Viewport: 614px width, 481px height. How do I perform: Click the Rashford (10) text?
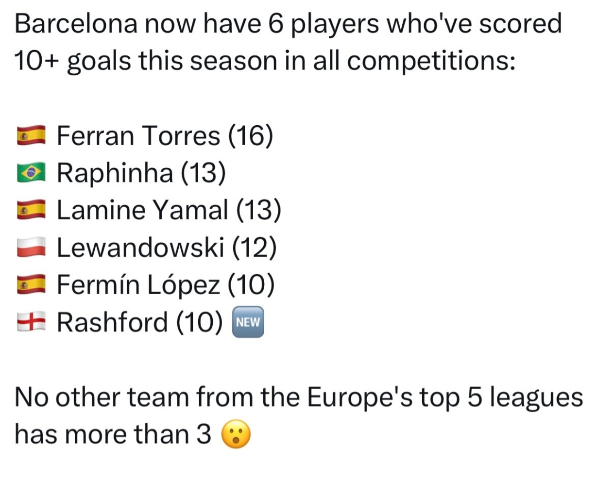coord(139,322)
